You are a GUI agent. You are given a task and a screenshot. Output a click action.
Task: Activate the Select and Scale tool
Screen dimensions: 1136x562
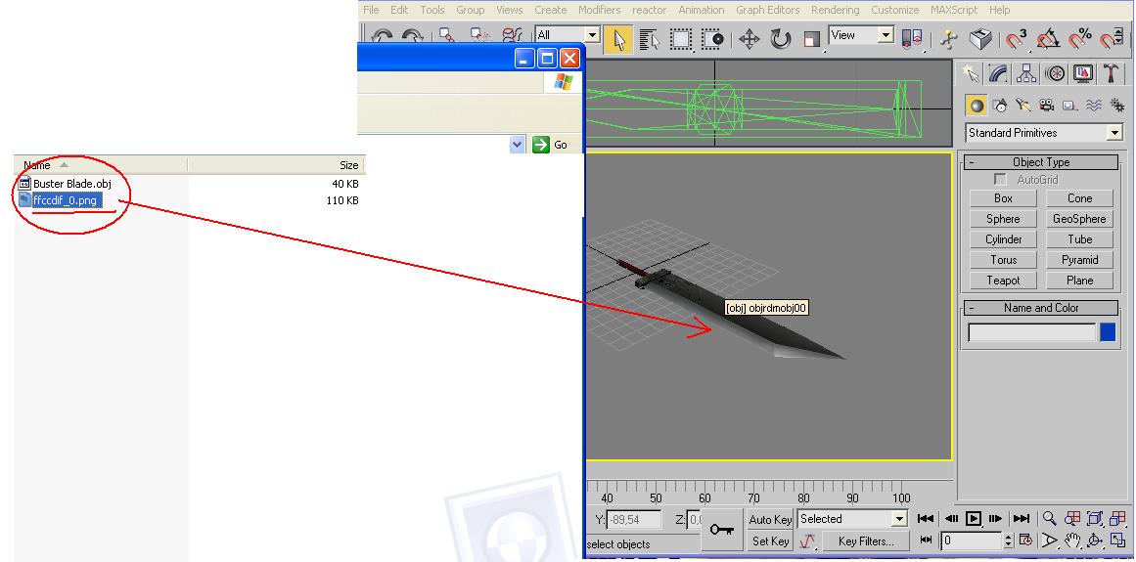(812, 39)
